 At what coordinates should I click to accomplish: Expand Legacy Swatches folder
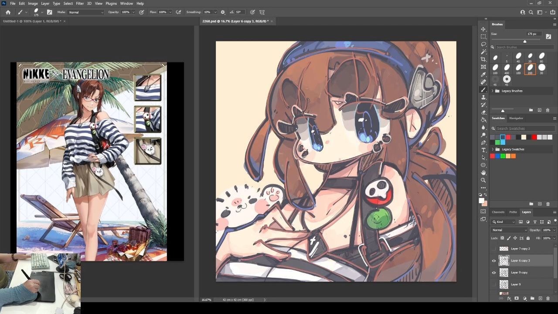pyautogui.click(x=493, y=149)
